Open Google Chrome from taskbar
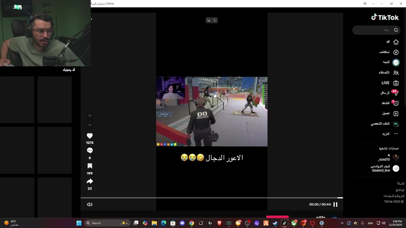 [191, 223]
